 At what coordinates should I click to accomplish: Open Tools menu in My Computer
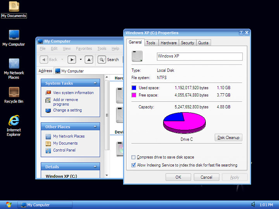coord(102,48)
